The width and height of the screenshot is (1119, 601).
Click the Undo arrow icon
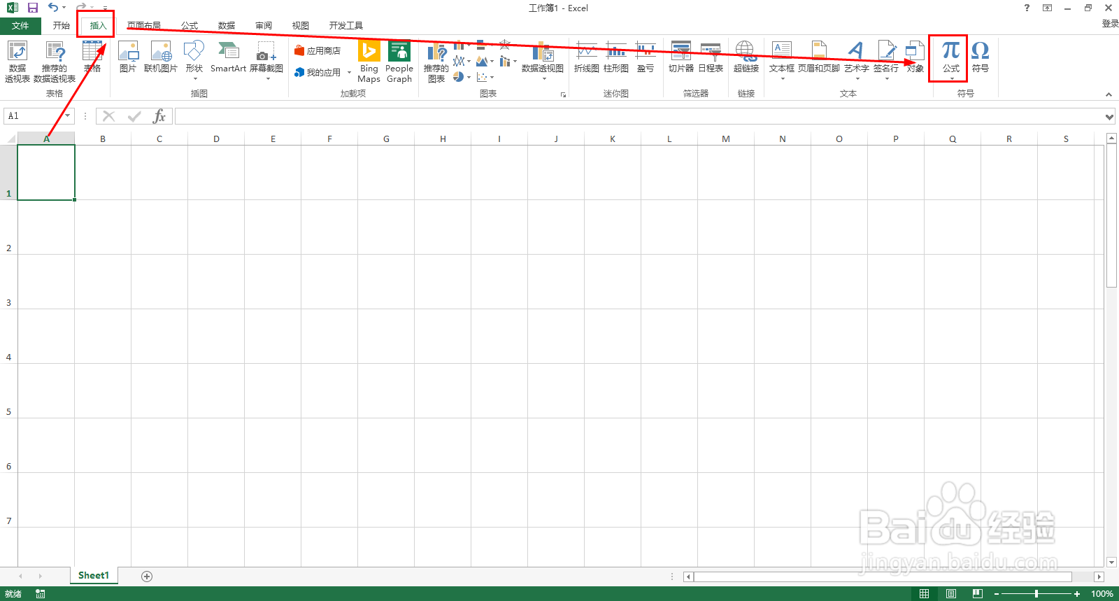click(x=53, y=8)
